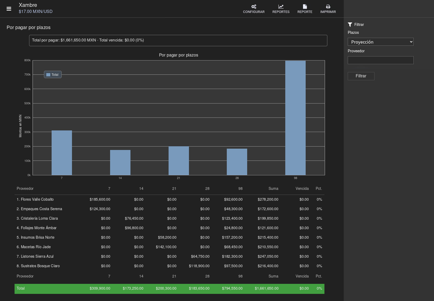Click the $794,550.00 total cell
The height and width of the screenshot is (301, 434).
click(232, 288)
